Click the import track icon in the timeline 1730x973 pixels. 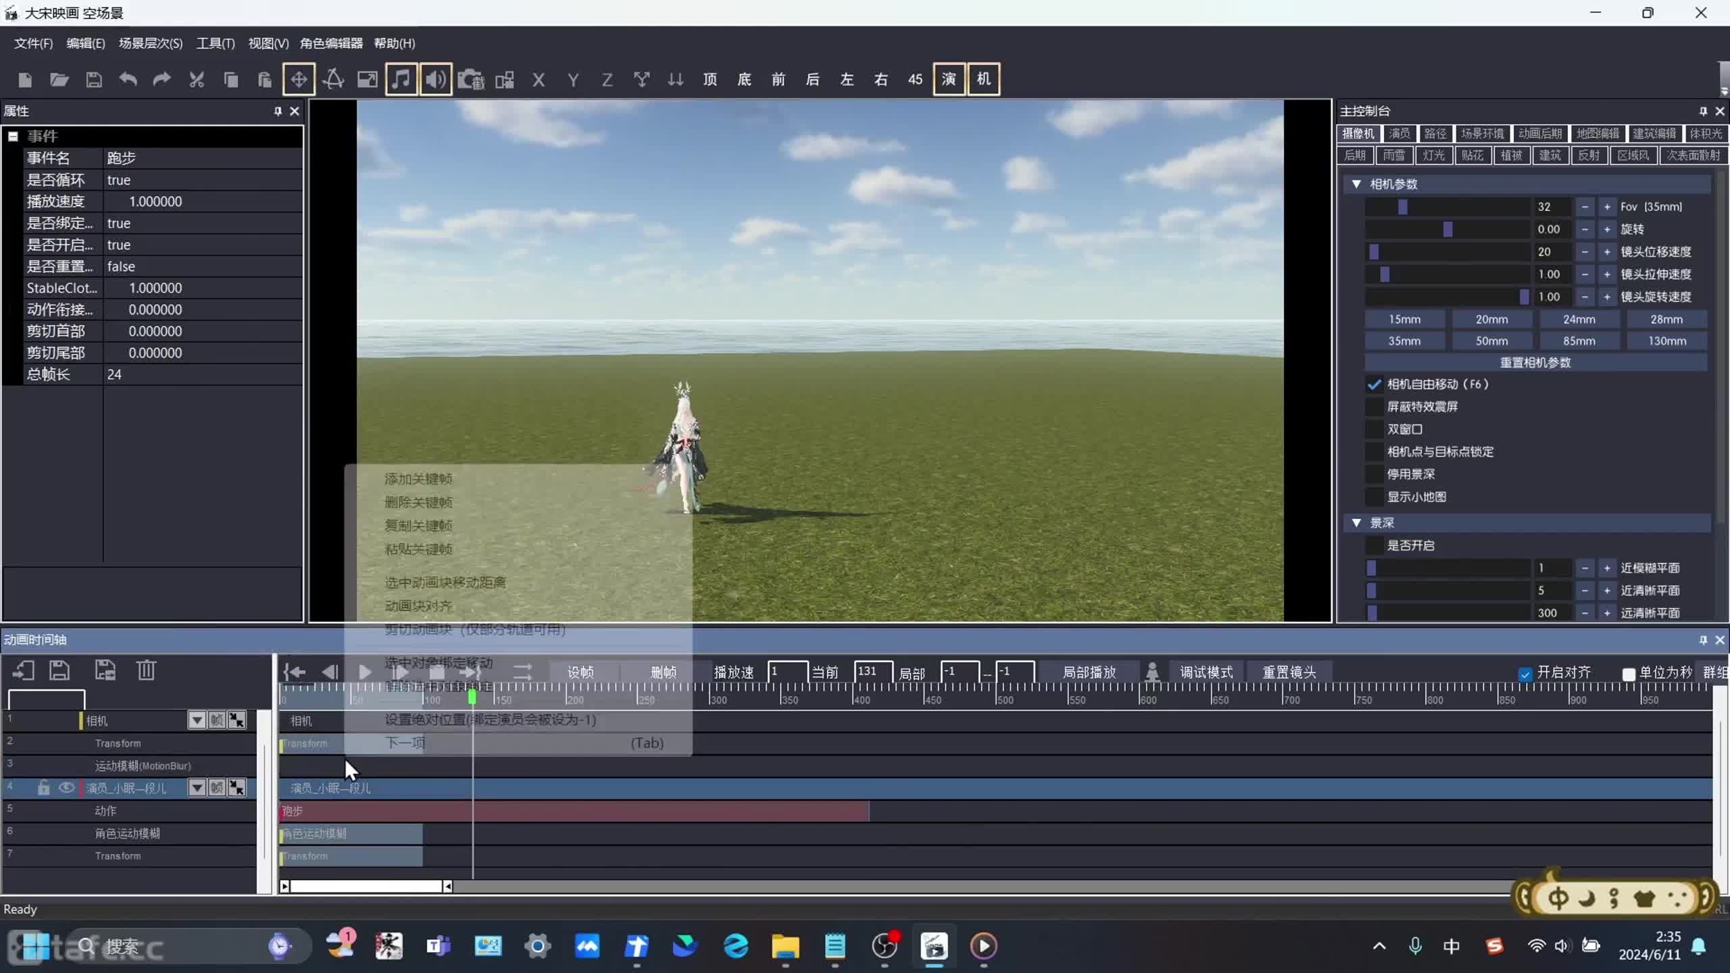pyautogui.click(x=24, y=670)
